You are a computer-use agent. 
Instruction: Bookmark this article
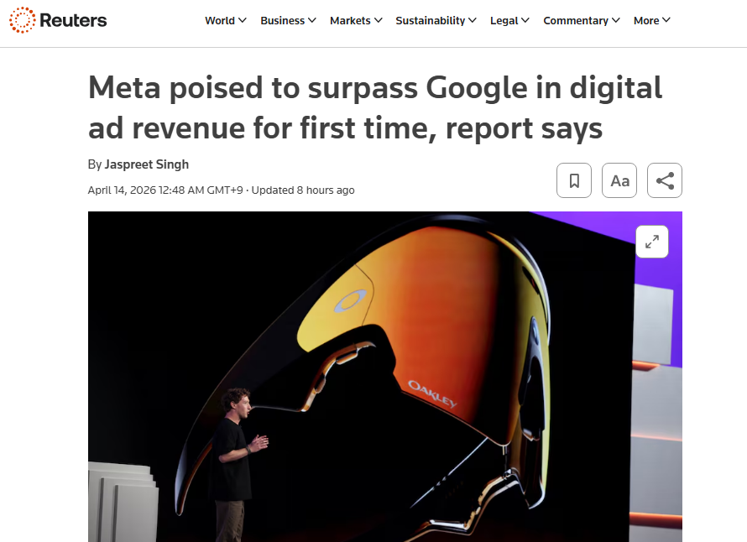tap(574, 180)
